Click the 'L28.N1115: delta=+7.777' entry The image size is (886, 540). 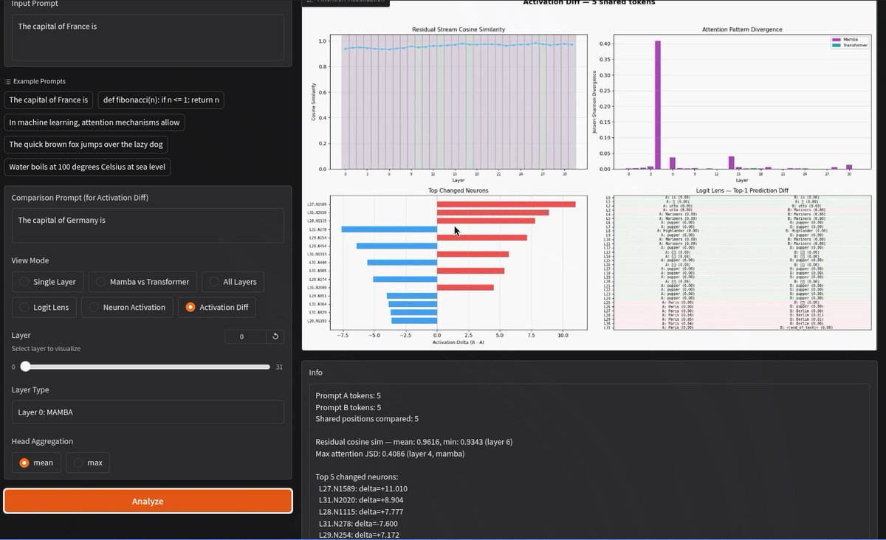[360, 512]
